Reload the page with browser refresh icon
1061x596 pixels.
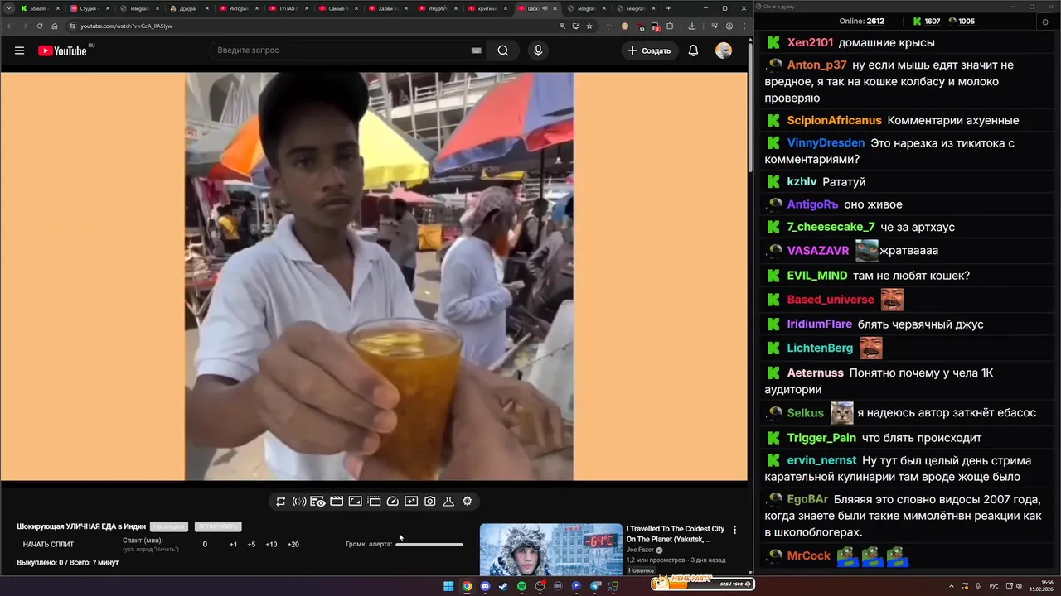point(40,26)
